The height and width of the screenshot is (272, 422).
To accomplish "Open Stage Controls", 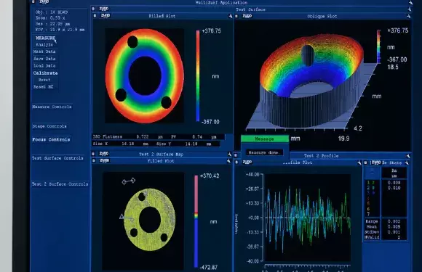I will (49, 126).
